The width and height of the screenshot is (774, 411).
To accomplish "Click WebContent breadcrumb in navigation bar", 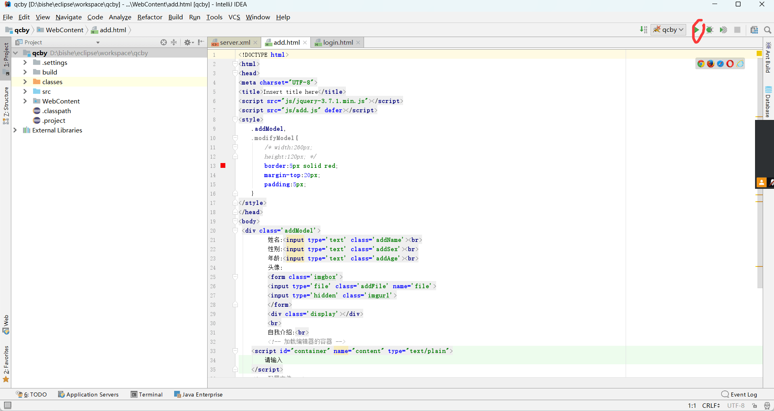I will [60, 30].
